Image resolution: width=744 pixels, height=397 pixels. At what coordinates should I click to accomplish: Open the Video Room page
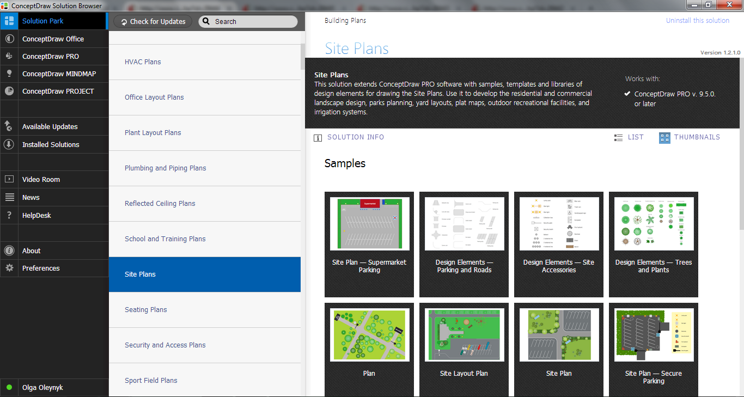[x=54, y=179]
